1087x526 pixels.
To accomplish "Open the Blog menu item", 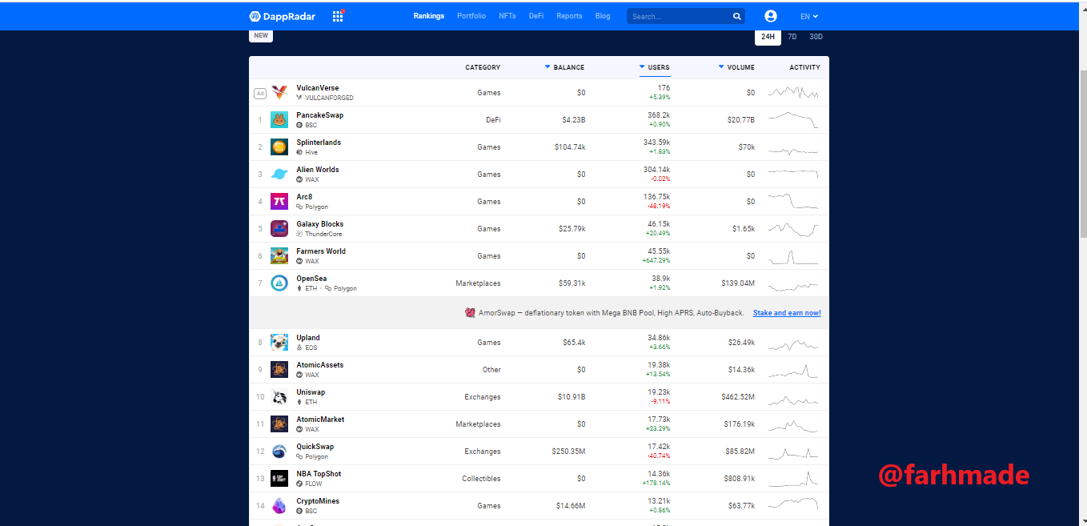I will 603,16.
